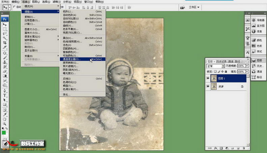
Task: Click 变化... entry
Action: click(x=83, y=95)
